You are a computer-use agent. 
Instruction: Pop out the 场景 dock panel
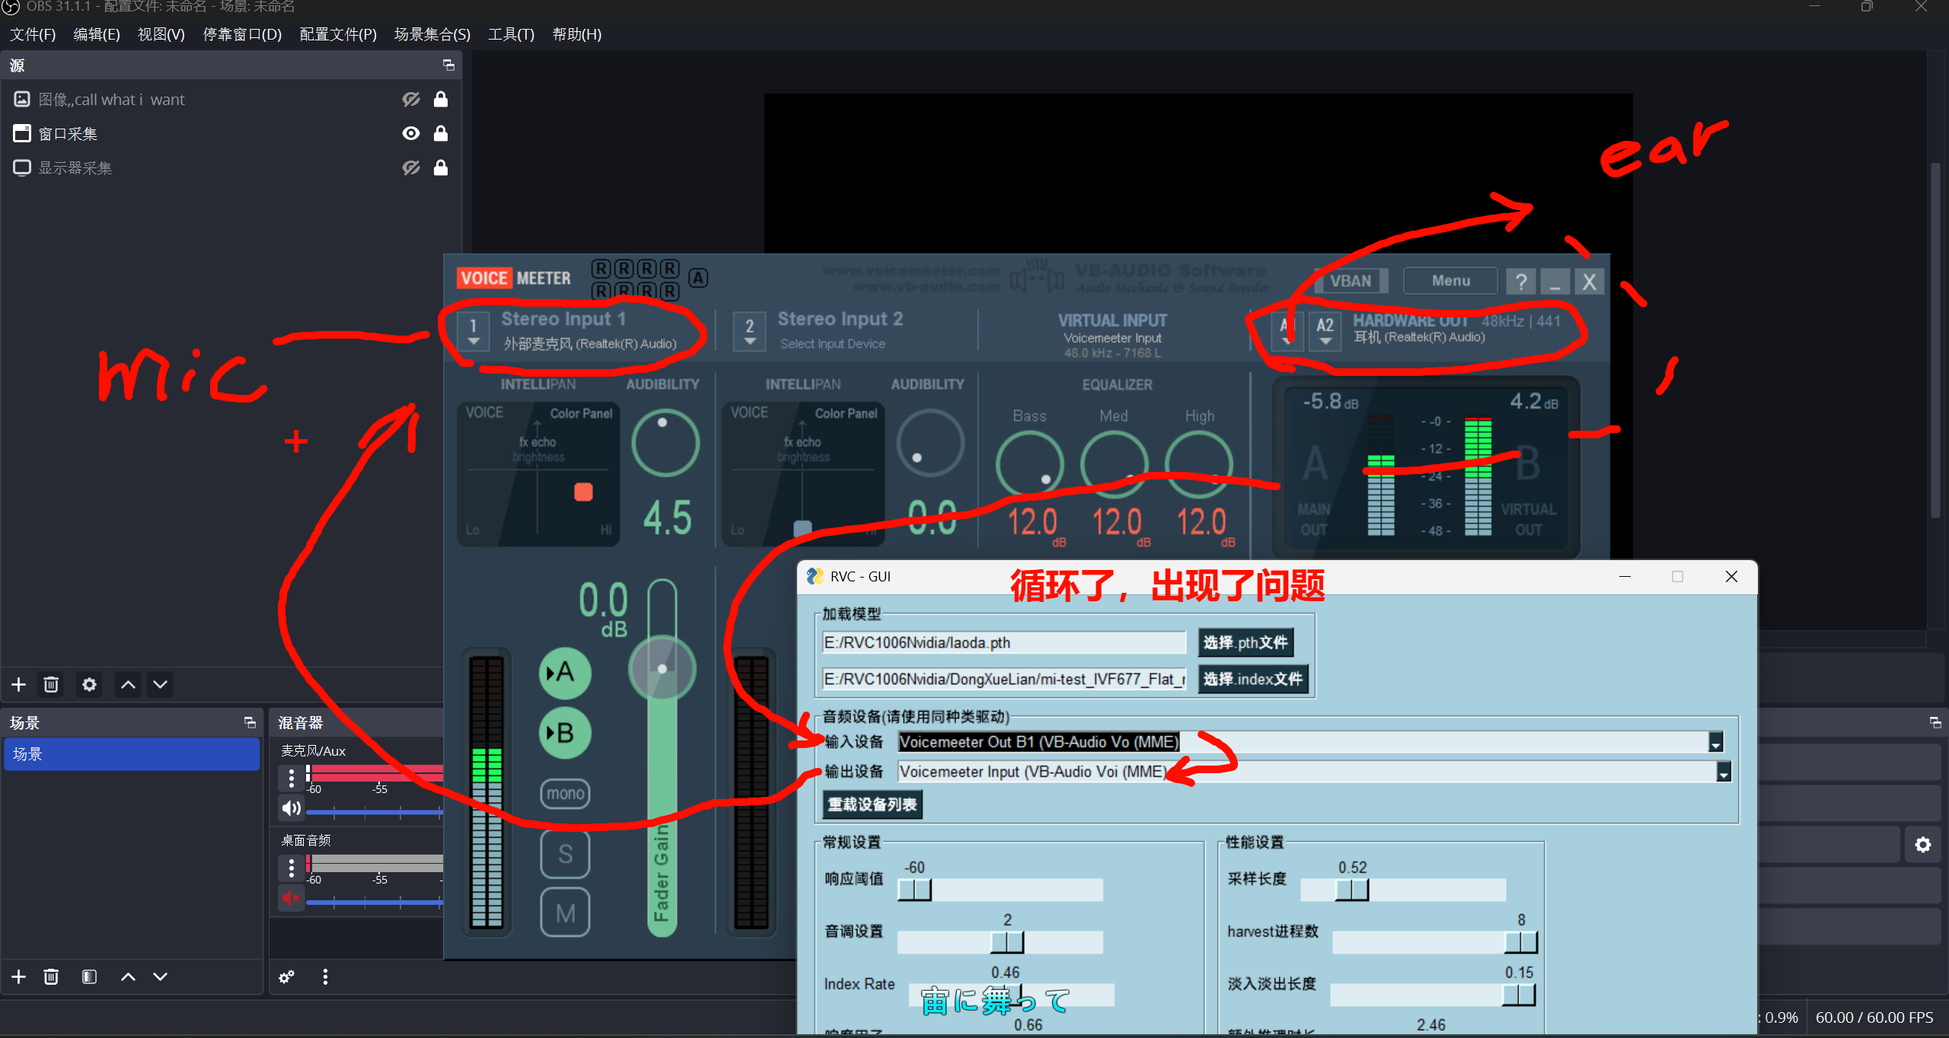[x=249, y=722]
